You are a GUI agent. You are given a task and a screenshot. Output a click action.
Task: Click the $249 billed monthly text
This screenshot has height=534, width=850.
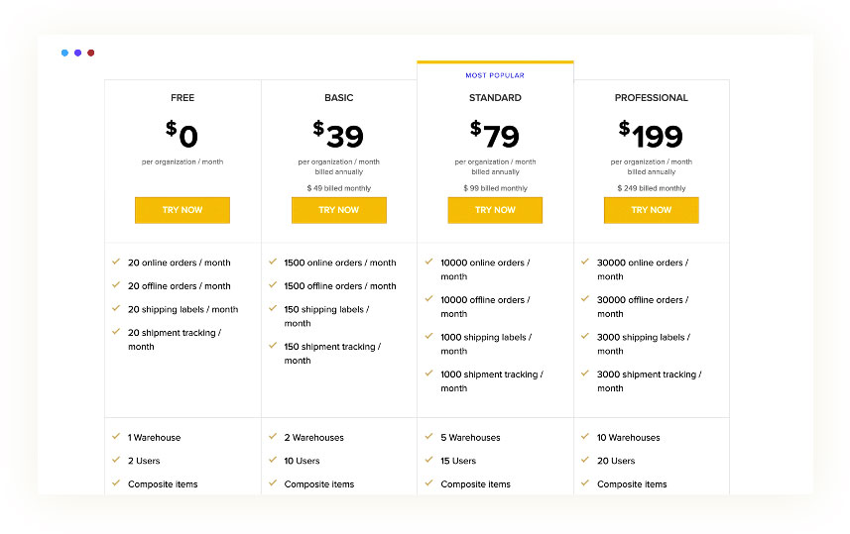pyautogui.click(x=651, y=188)
